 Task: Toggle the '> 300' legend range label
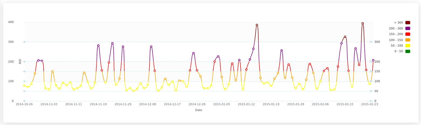(398, 23)
